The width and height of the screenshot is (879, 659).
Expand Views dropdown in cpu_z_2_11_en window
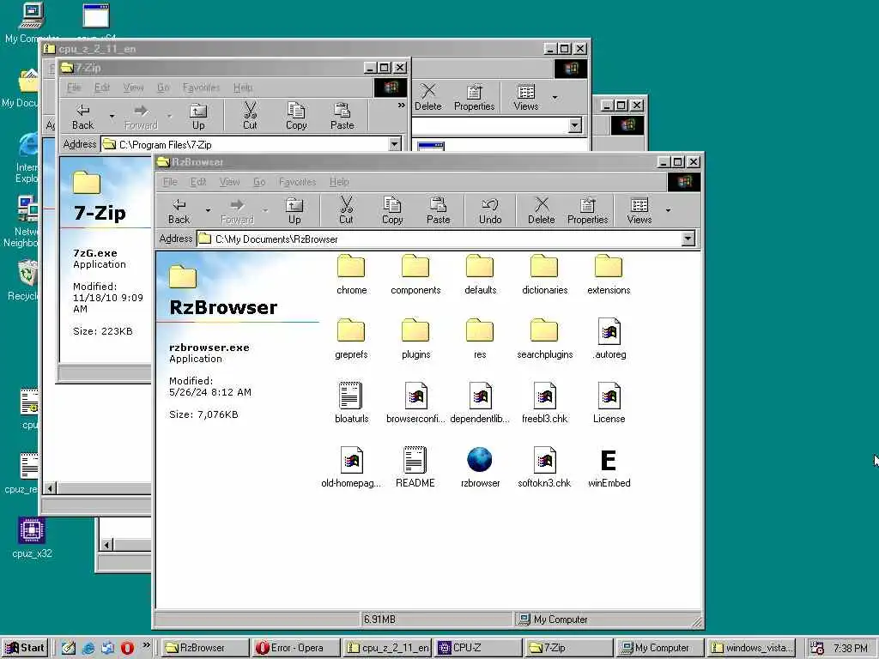point(555,97)
